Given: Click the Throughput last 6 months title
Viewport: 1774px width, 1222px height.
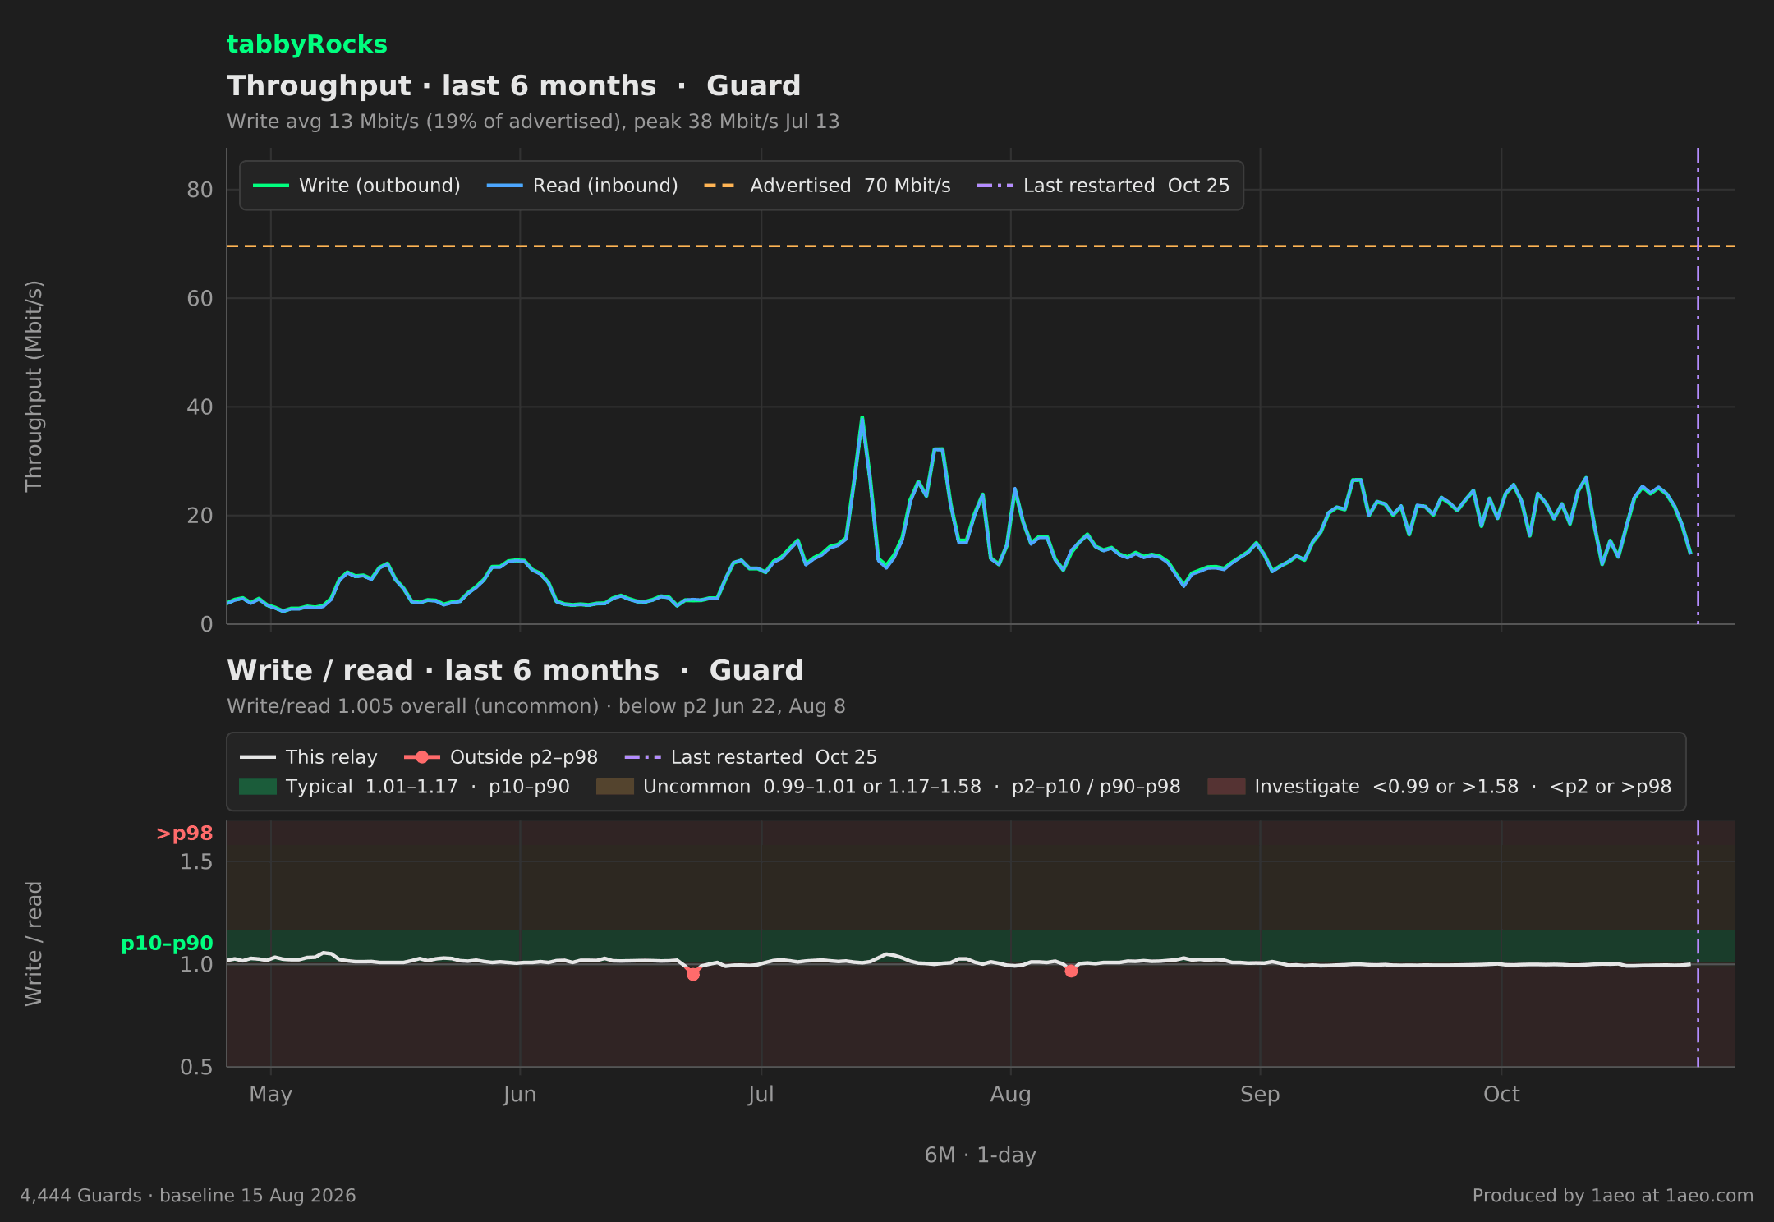Looking at the screenshot, I should click(x=514, y=85).
